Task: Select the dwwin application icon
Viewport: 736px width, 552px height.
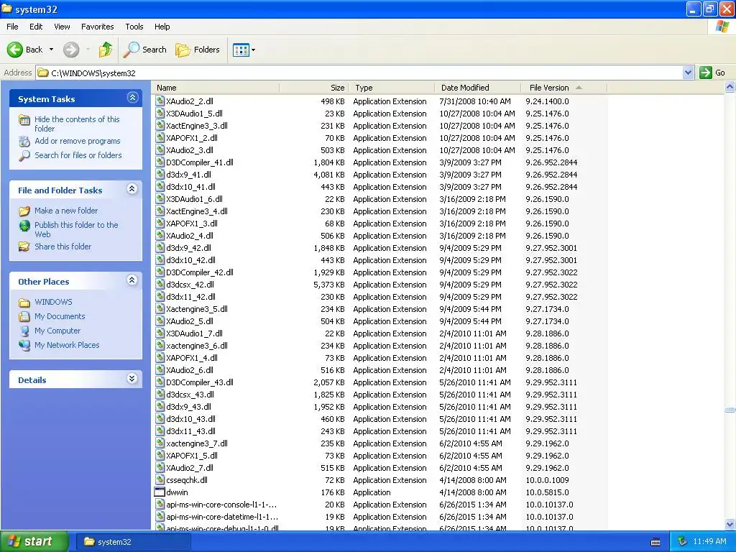Action: click(160, 492)
